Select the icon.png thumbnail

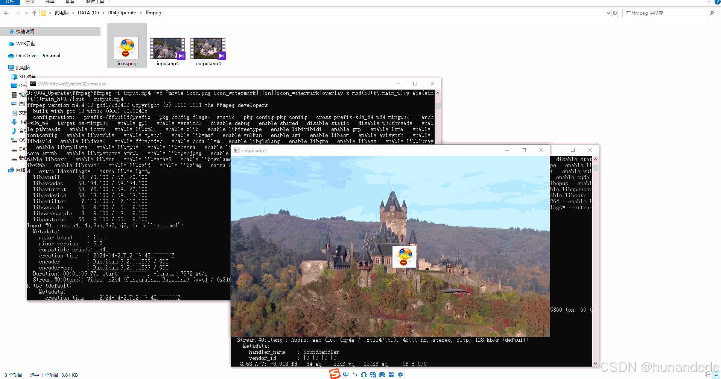point(126,48)
